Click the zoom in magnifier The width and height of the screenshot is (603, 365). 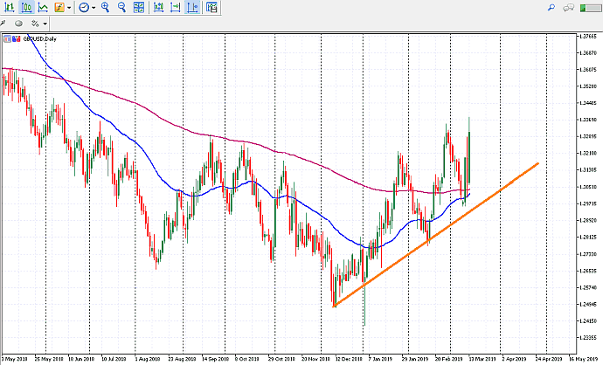coord(106,8)
